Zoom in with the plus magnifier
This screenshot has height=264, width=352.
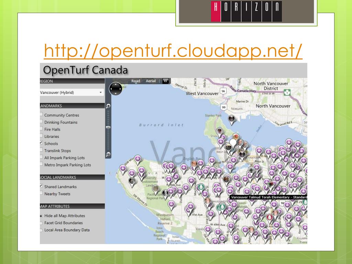click(108, 106)
